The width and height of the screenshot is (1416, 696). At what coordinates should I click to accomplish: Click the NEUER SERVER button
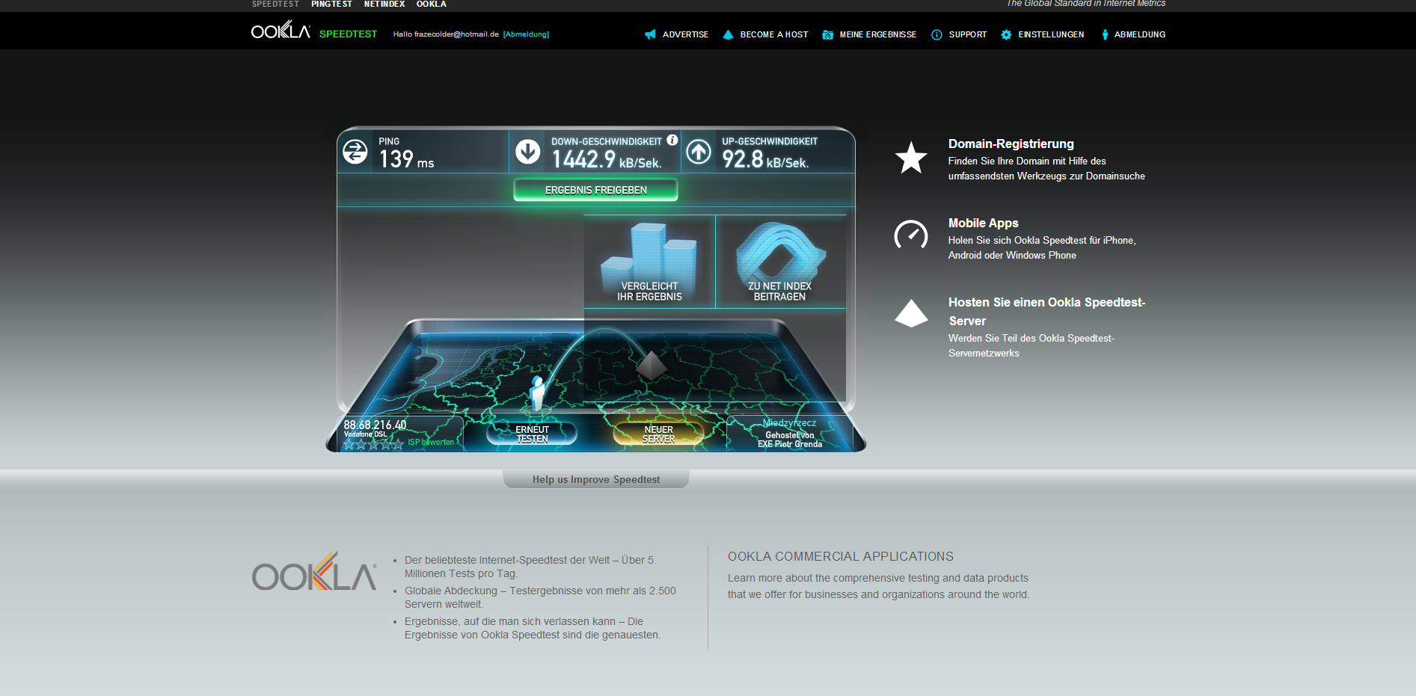658,434
